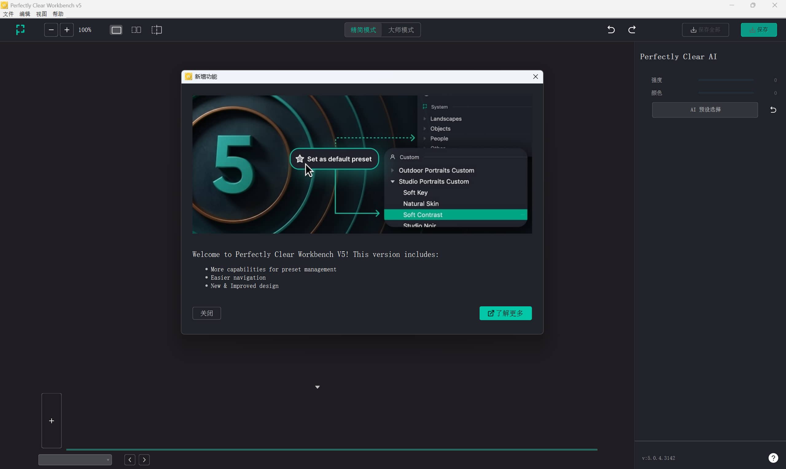Click the 关闭 close button in dialog

tap(207, 313)
